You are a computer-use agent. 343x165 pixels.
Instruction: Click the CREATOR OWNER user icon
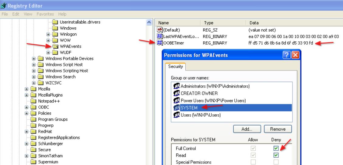(177, 93)
